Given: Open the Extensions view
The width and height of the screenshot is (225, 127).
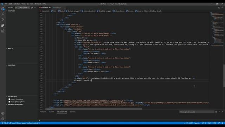Looking at the screenshot, I should point(3,31).
